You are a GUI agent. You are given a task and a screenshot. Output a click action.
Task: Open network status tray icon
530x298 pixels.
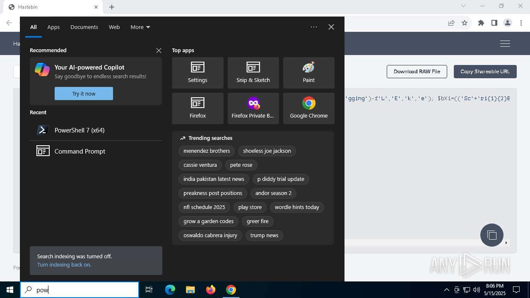click(467, 290)
